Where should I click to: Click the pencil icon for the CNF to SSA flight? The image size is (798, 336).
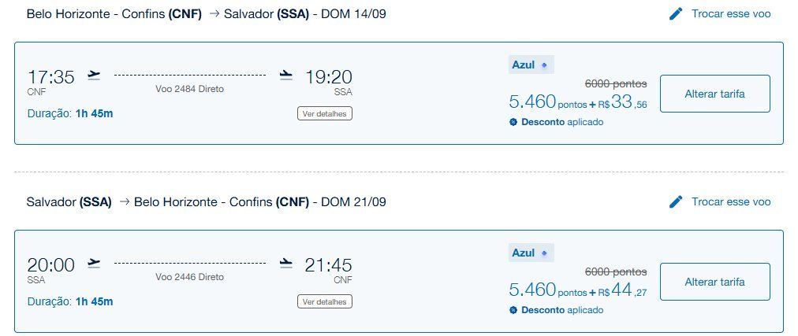click(x=675, y=14)
